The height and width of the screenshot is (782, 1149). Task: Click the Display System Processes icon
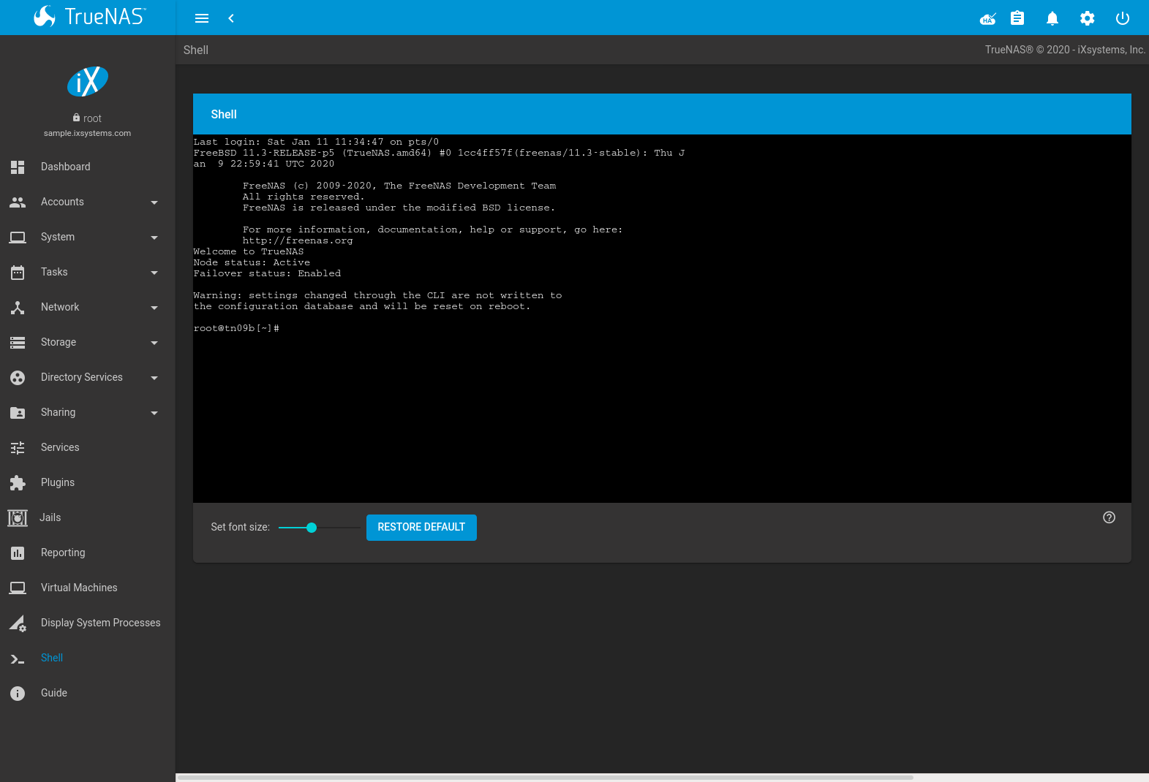pos(18,623)
